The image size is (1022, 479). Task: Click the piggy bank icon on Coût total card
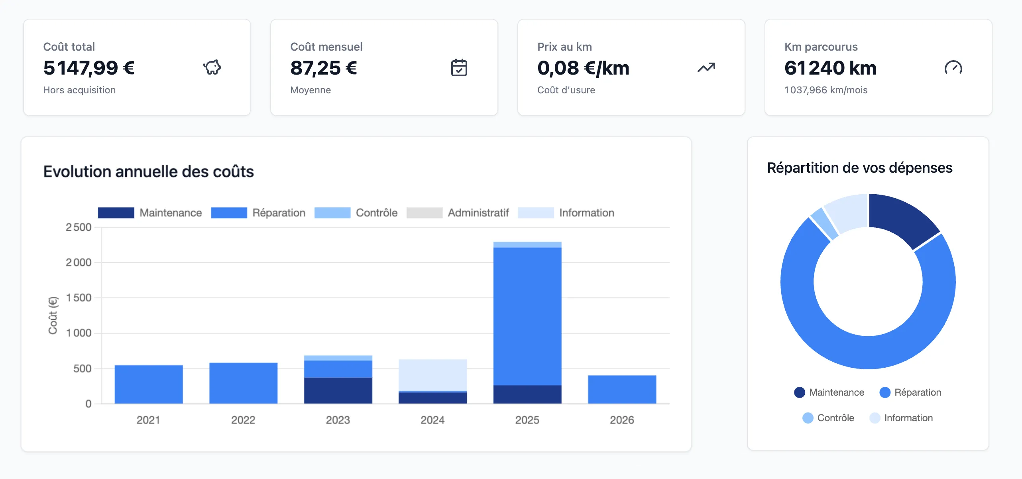(x=212, y=67)
